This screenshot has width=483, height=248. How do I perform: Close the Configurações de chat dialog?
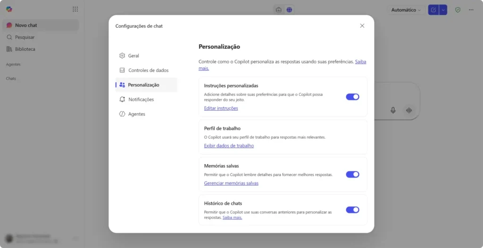tap(362, 26)
